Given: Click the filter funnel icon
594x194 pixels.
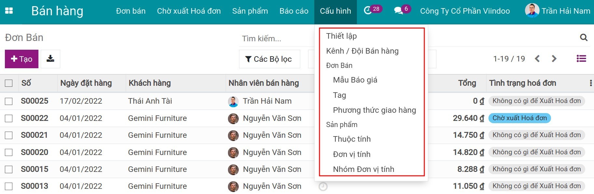Looking at the screenshot, I should tap(248, 59).
